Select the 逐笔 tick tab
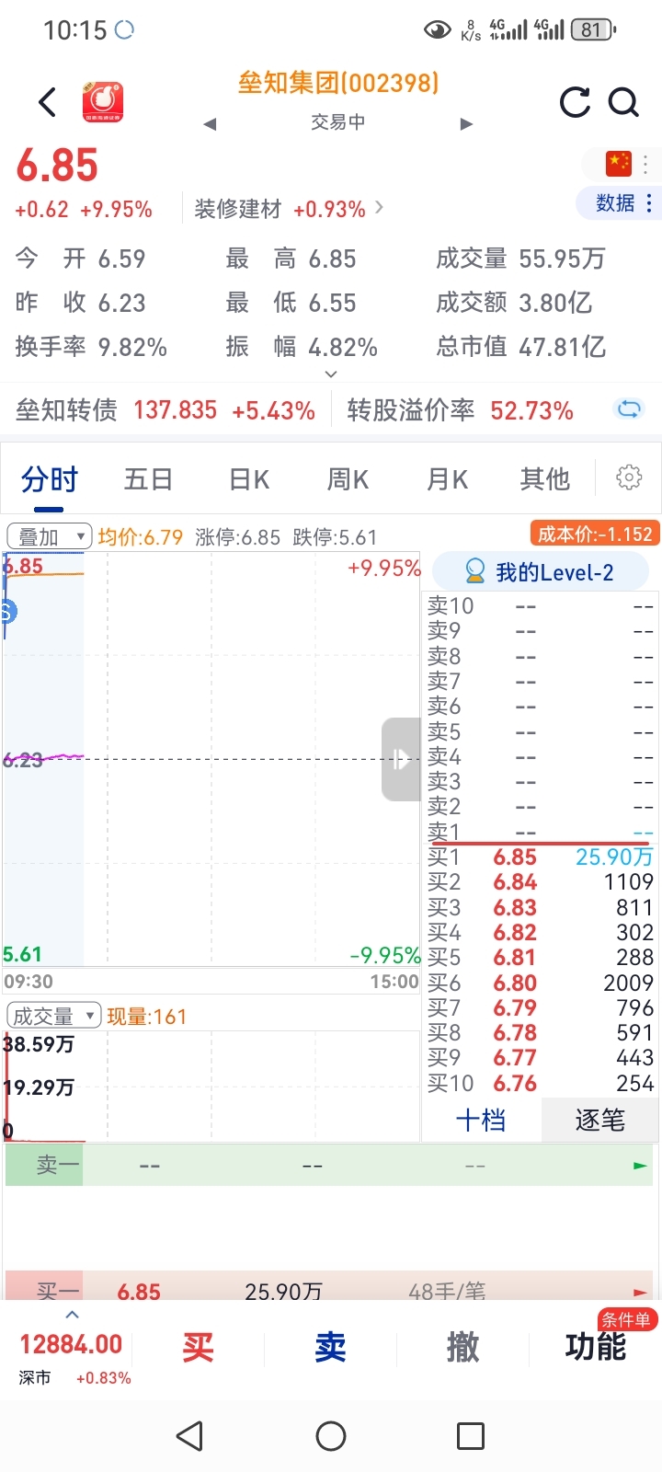 (599, 1120)
